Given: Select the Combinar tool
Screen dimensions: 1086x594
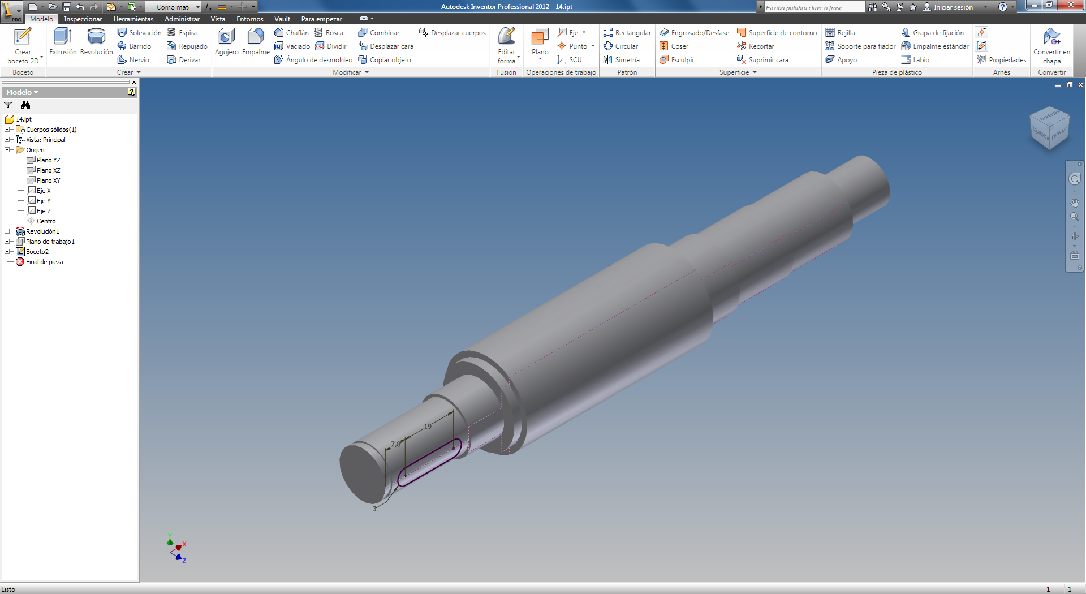Looking at the screenshot, I should (378, 33).
